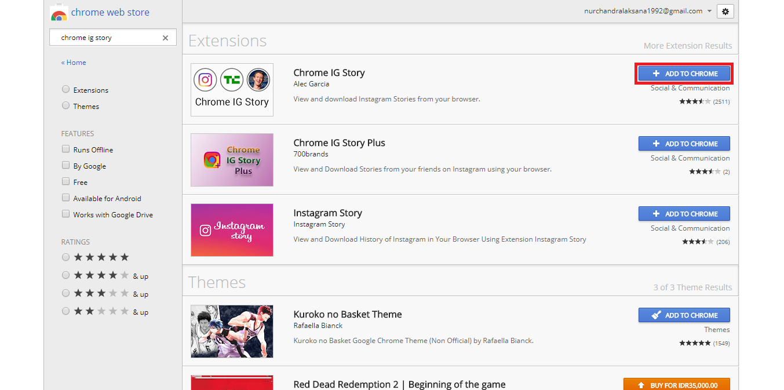The image size is (784, 390).
Task: Open the Chrome IG Story Plus icon image
Action: 232,160
